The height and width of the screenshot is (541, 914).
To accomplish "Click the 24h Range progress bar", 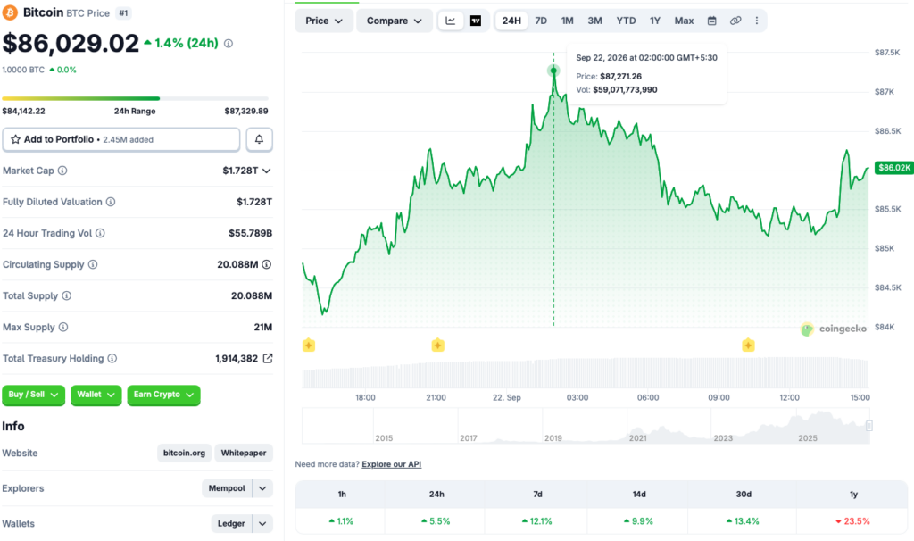I will 136,98.
